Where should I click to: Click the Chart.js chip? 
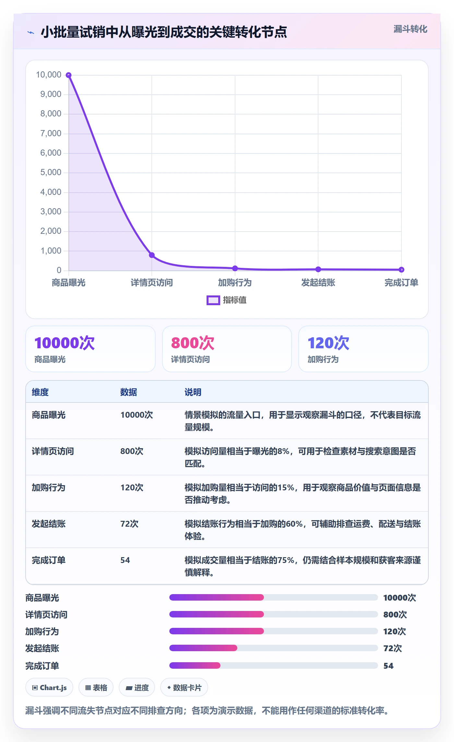pos(49,688)
